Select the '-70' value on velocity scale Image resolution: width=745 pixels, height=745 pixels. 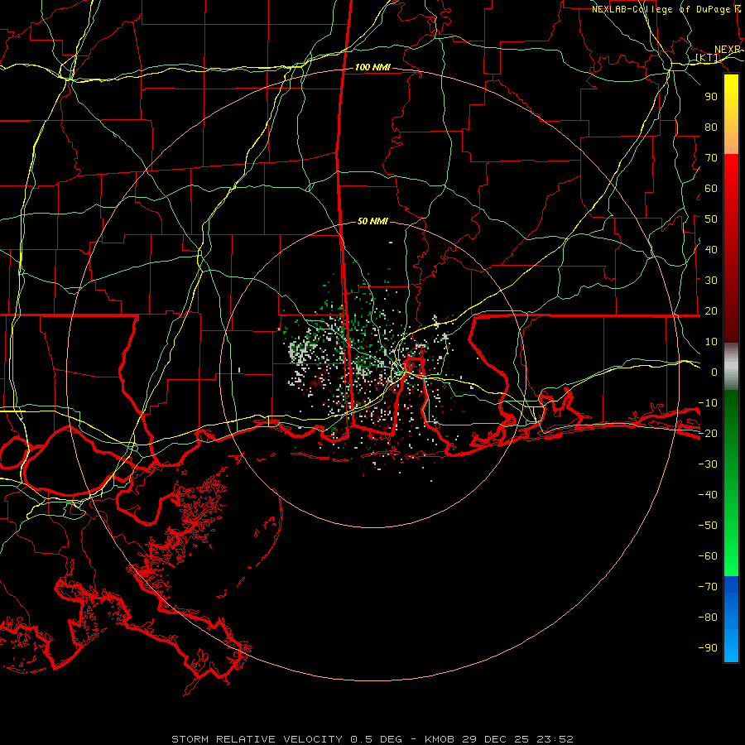click(x=708, y=587)
